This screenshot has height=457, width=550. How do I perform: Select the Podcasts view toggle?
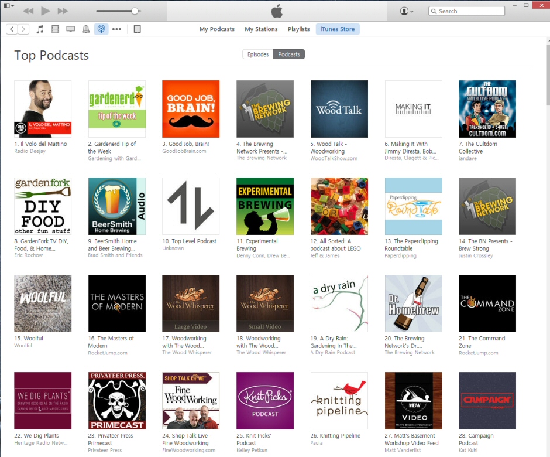[289, 54]
